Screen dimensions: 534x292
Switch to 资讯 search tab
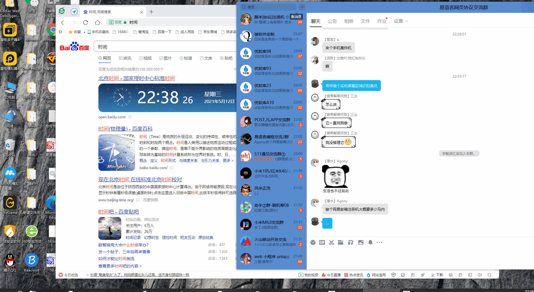pos(125,58)
